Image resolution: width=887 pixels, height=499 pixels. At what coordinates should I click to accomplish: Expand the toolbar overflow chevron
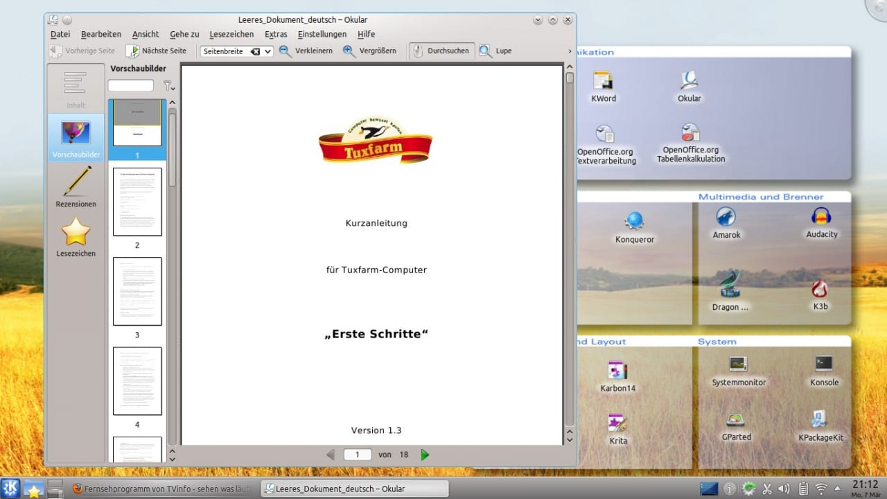click(570, 51)
